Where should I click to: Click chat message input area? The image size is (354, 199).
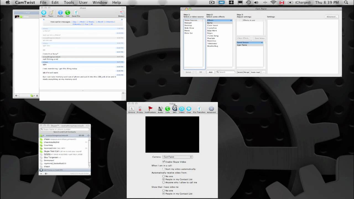pyautogui.click(x=80, y=96)
